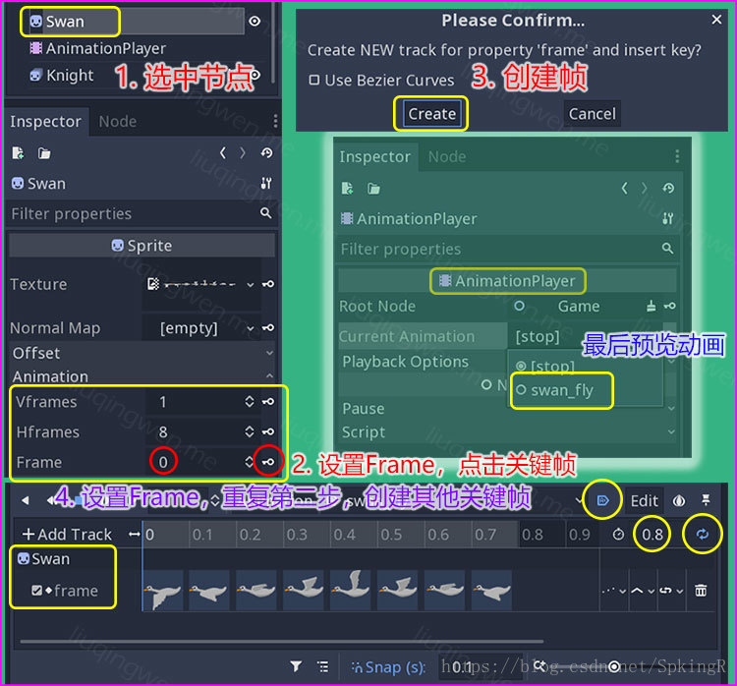Viewport: 737px width, 686px height.
Task: Toggle pin animation editor icon
Action: (706, 500)
